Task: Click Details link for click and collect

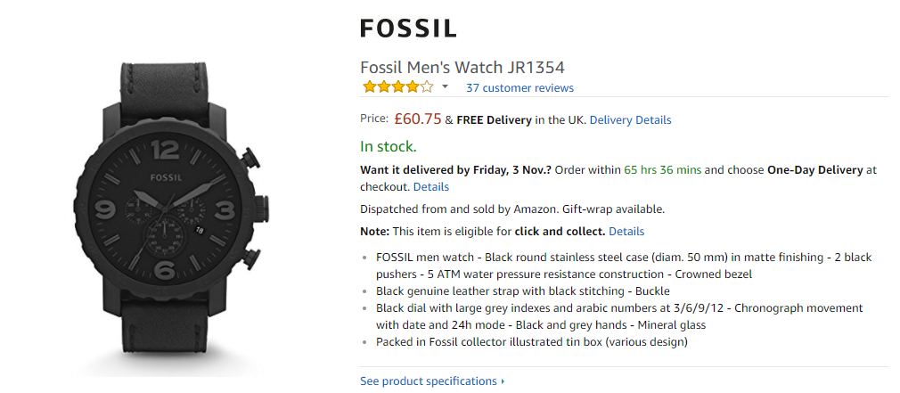Action: pyautogui.click(x=626, y=232)
